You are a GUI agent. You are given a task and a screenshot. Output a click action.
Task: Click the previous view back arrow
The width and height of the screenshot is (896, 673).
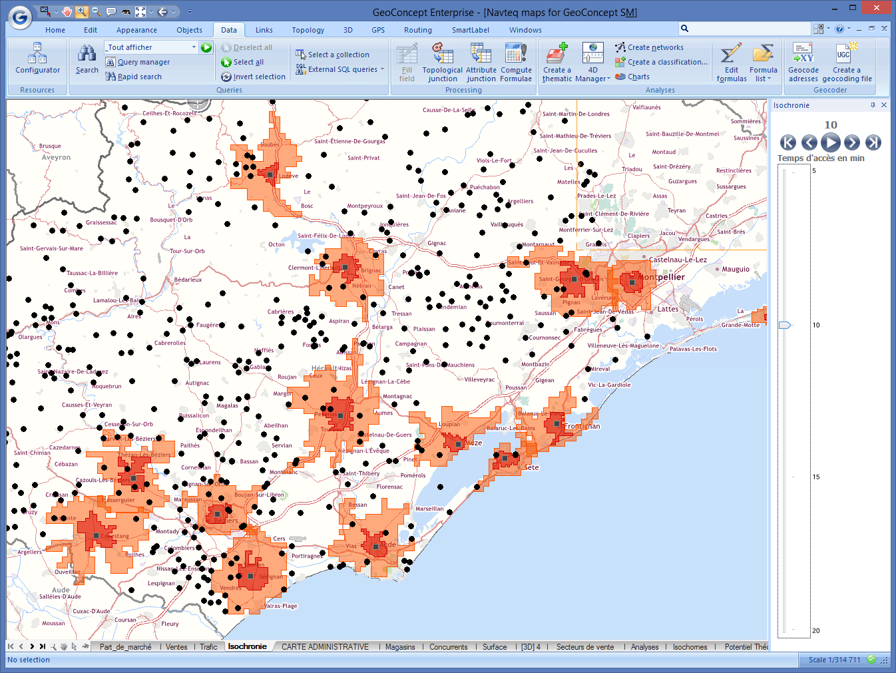coord(162,11)
